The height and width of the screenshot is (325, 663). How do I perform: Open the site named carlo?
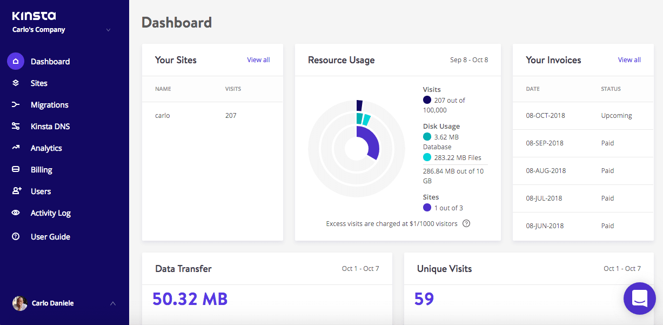tap(162, 115)
